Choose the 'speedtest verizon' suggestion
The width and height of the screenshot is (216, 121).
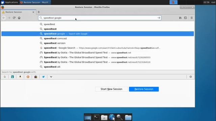[x=98, y=43]
